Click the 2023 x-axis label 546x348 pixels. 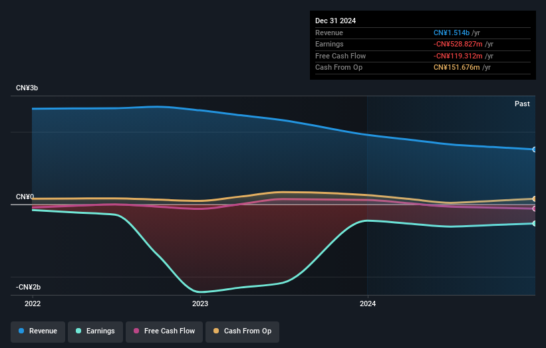(200, 304)
